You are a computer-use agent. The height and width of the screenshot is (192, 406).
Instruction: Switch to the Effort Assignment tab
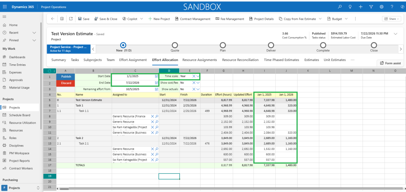coord(133,60)
